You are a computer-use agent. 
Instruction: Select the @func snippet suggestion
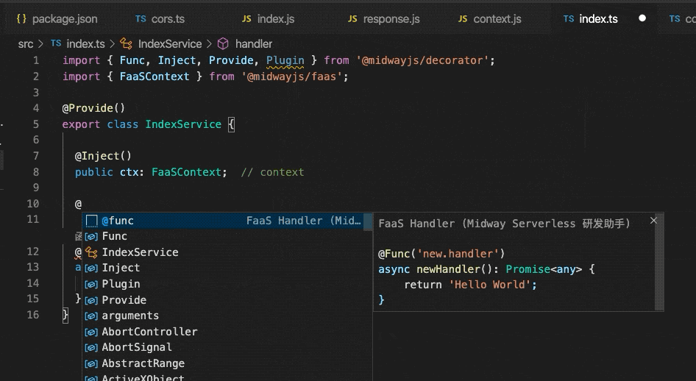click(227, 221)
